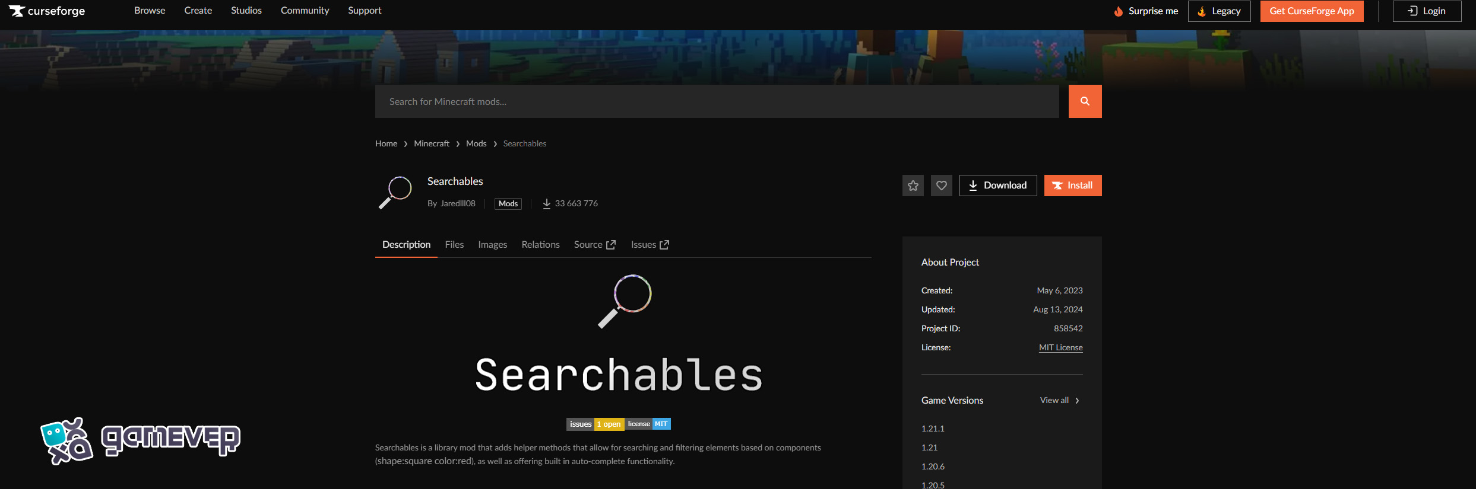The width and height of the screenshot is (1476, 489).
Task: Click the issues 1 open badge
Action: [x=595, y=424]
